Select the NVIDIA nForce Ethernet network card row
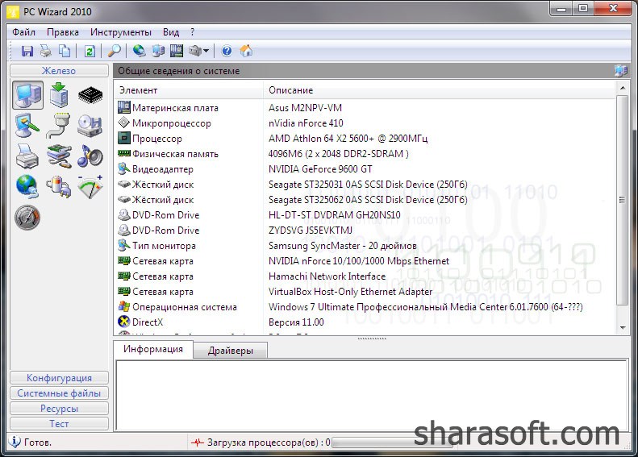This screenshot has height=457, width=638. click(x=365, y=261)
